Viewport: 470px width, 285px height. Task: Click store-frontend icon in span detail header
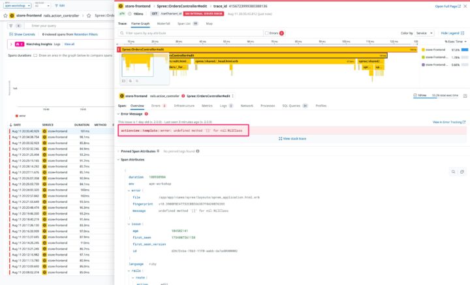click(x=121, y=96)
